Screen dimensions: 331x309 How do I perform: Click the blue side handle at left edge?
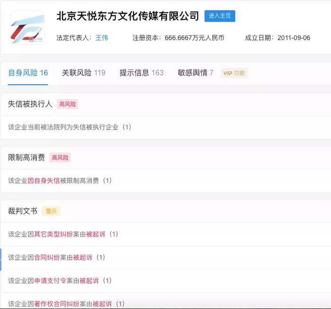click(x=0, y=260)
